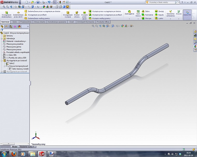Open Firefox from the taskbar
Viewport: 197px width, 157px height.
coord(14,154)
